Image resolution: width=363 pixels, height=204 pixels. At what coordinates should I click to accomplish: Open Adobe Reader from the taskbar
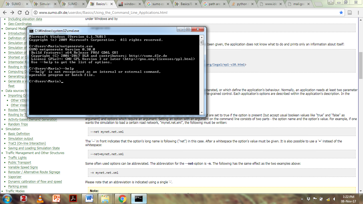(73, 198)
